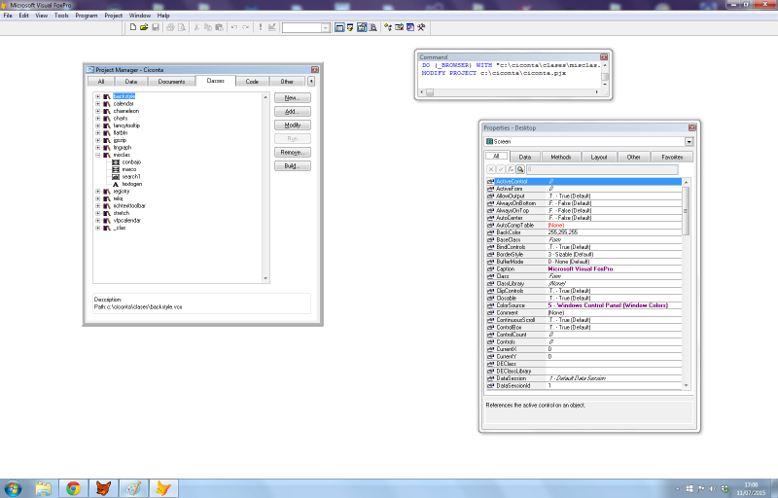This screenshot has width=778, height=498.
Task: Click the function fx button in Properties
Action: pos(511,169)
